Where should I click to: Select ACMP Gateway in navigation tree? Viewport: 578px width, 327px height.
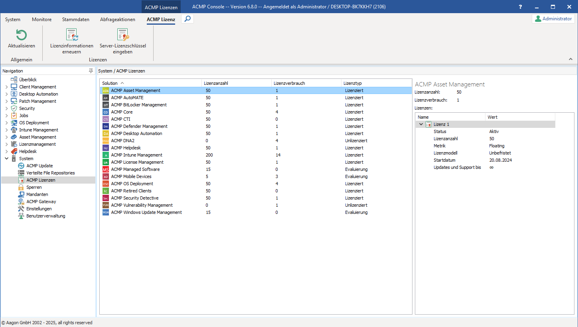click(x=41, y=202)
